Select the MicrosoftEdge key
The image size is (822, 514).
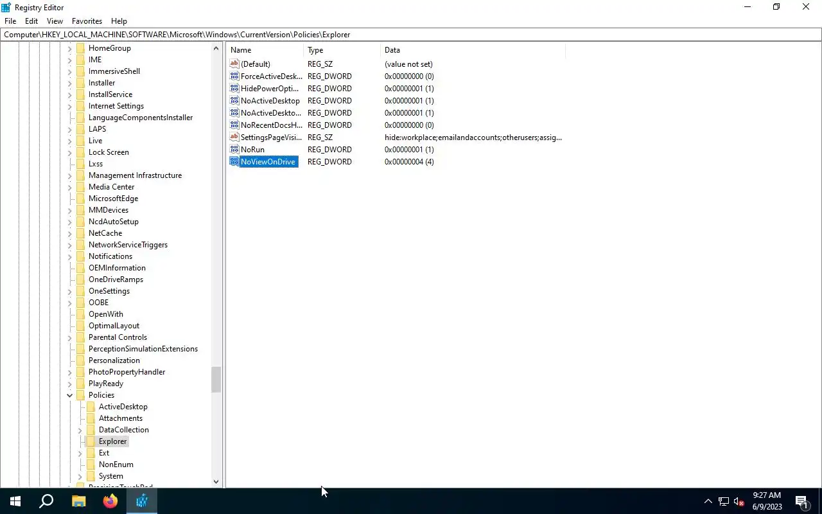pyautogui.click(x=113, y=199)
